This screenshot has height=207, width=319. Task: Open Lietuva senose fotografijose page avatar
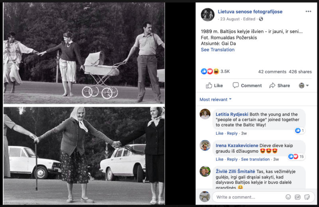click(208, 15)
